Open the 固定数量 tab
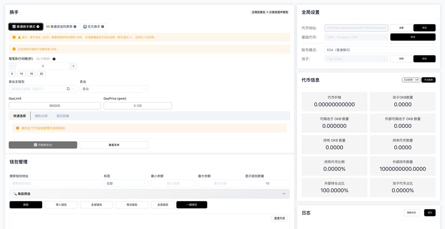445x229 pixels. click(63, 116)
